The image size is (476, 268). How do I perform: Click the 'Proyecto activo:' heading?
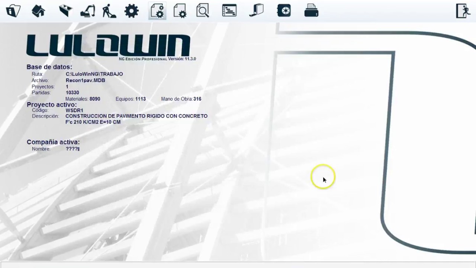(x=52, y=105)
